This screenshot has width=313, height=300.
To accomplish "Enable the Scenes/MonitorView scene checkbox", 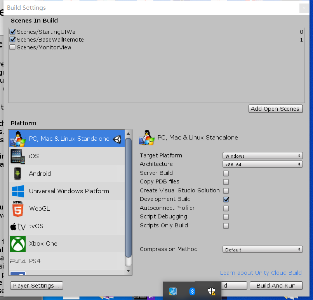I will click(x=12, y=47).
